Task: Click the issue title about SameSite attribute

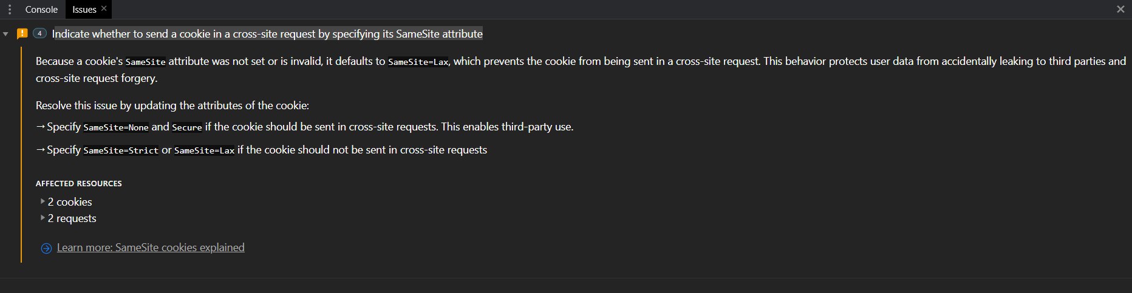Action: pyautogui.click(x=267, y=34)
